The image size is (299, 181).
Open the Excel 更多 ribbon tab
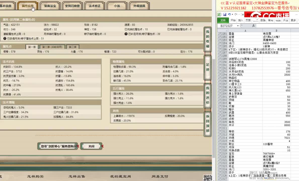[293, 20]
